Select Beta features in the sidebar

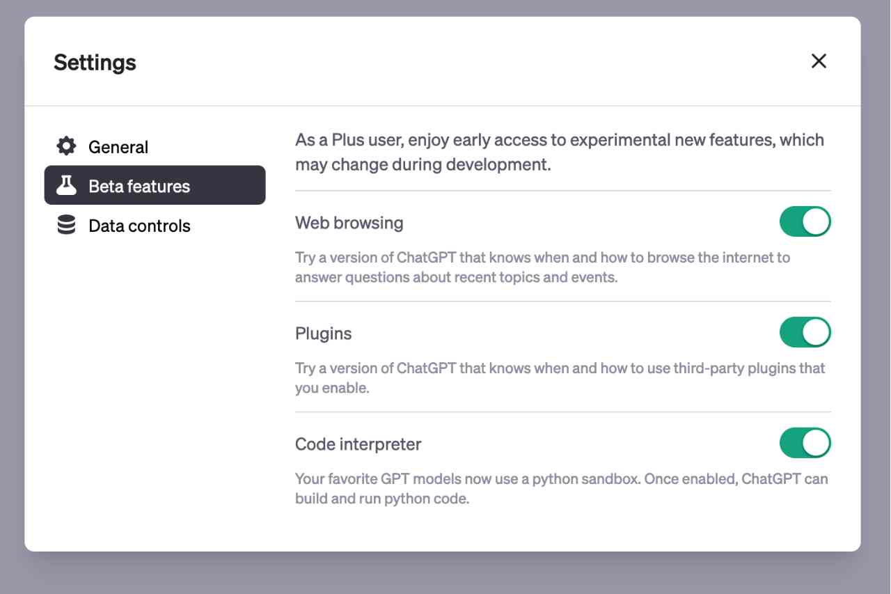[x=139, y=185]
